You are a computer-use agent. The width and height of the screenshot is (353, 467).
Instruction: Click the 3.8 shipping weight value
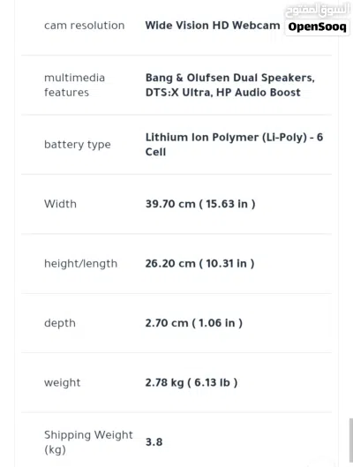click(154, 442)
